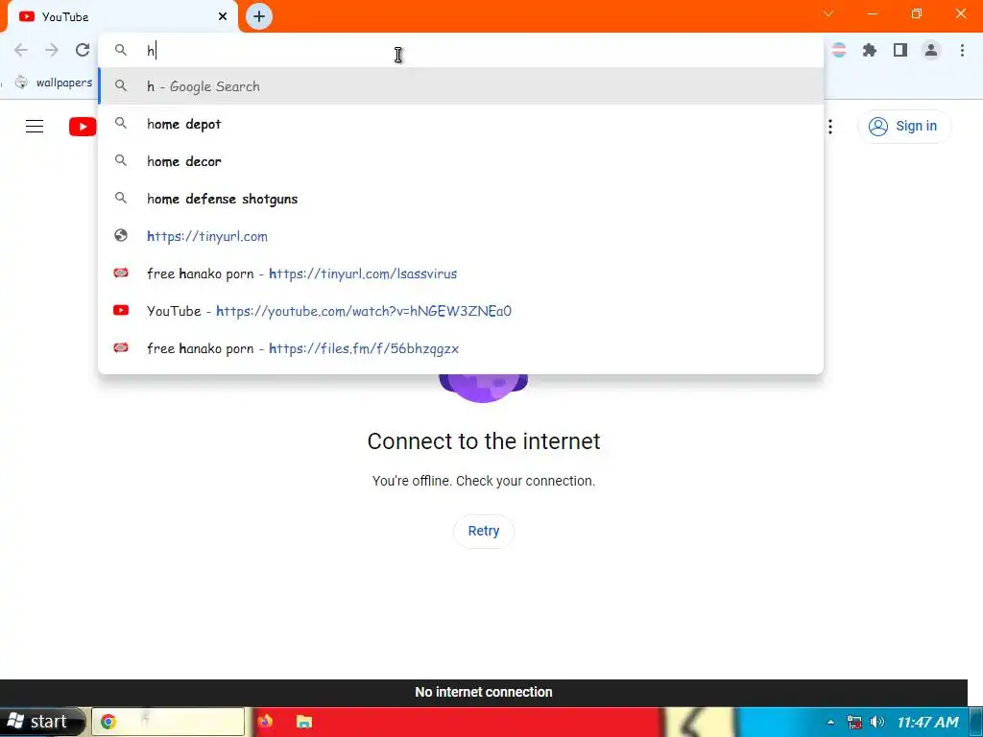The height and width of the screenshot is (737, 983).
Task: Click the Sign in button
Action: coord(904,126)
